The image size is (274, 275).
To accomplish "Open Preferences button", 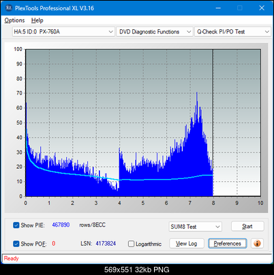I will click(228, 244).
